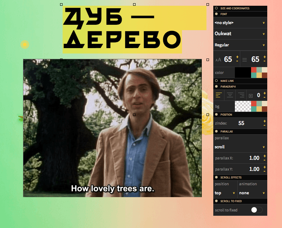The width and height of the screenshot is (282, 228).
Task: Click the line height value 65
Action: pos(255,59)
